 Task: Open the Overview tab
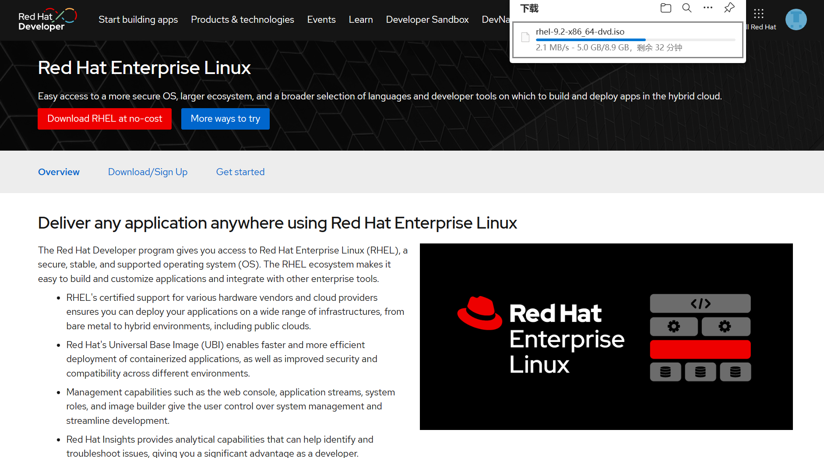click(x=59, y=172)
